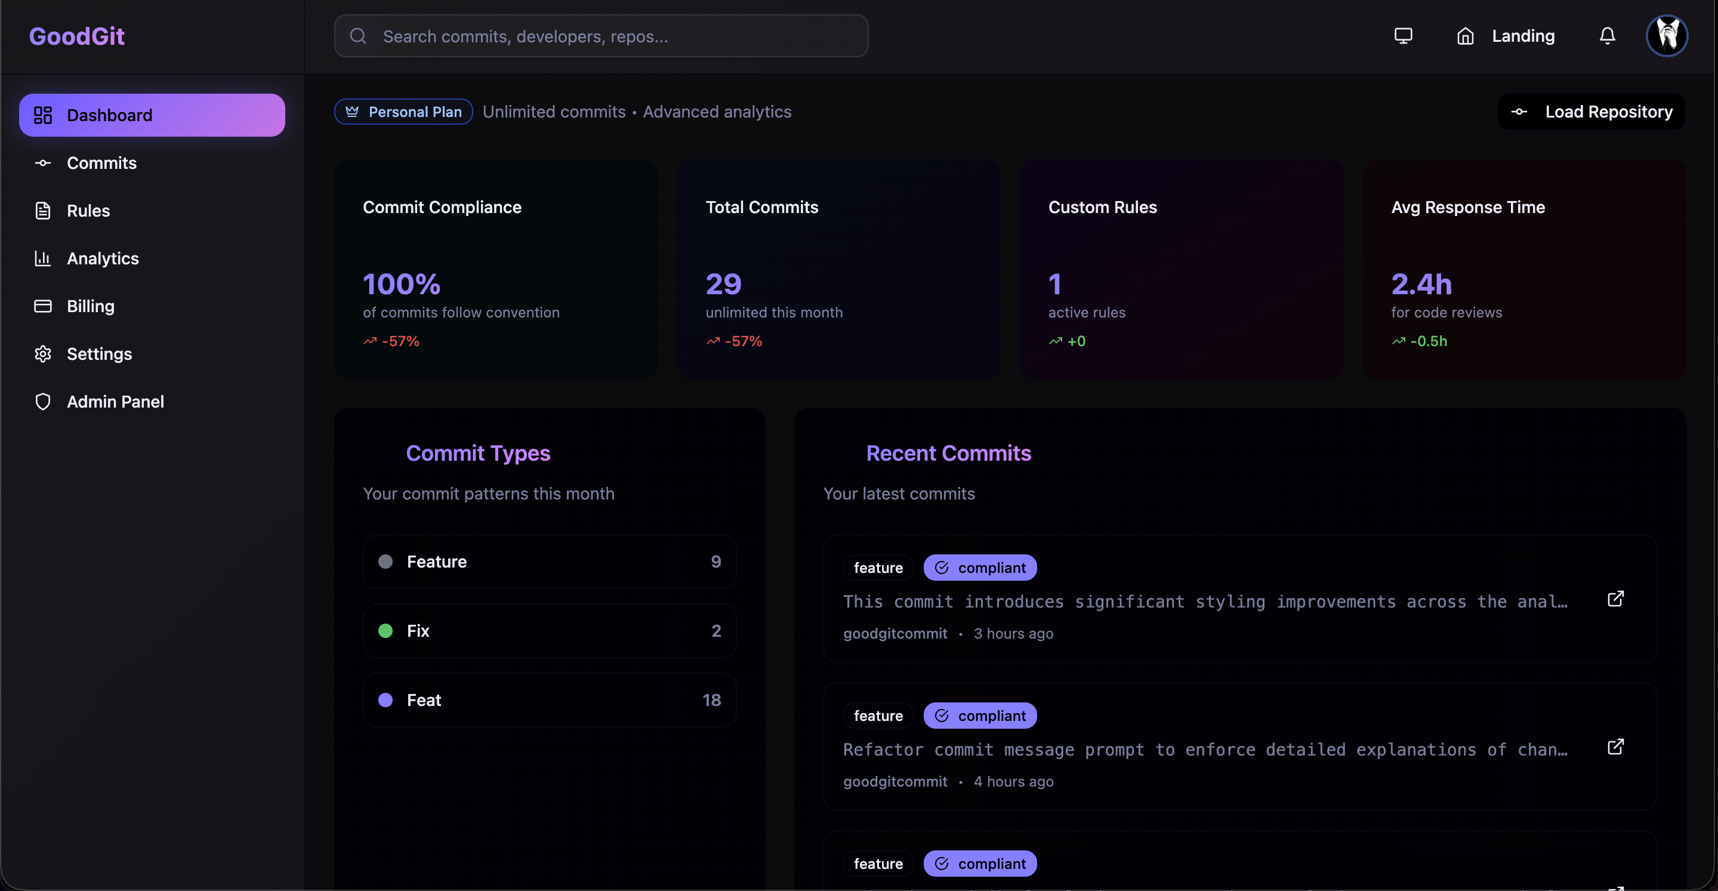Open external link for second recent commit
1718x891 pixels.
[x=1615, y=747]
